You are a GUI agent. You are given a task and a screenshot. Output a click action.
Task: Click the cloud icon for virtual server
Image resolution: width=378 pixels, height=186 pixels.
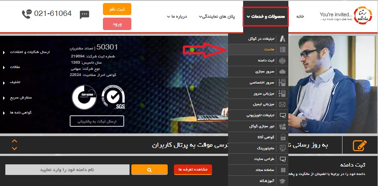click(x=282, y=72)
